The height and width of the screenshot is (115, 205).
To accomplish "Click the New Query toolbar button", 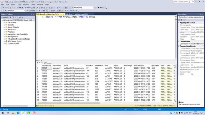I will coord(30,8).
